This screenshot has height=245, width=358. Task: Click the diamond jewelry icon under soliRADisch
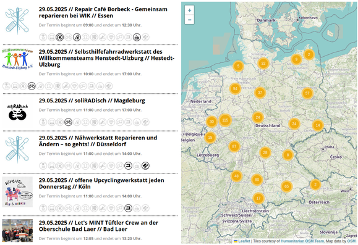pos(111,122)
